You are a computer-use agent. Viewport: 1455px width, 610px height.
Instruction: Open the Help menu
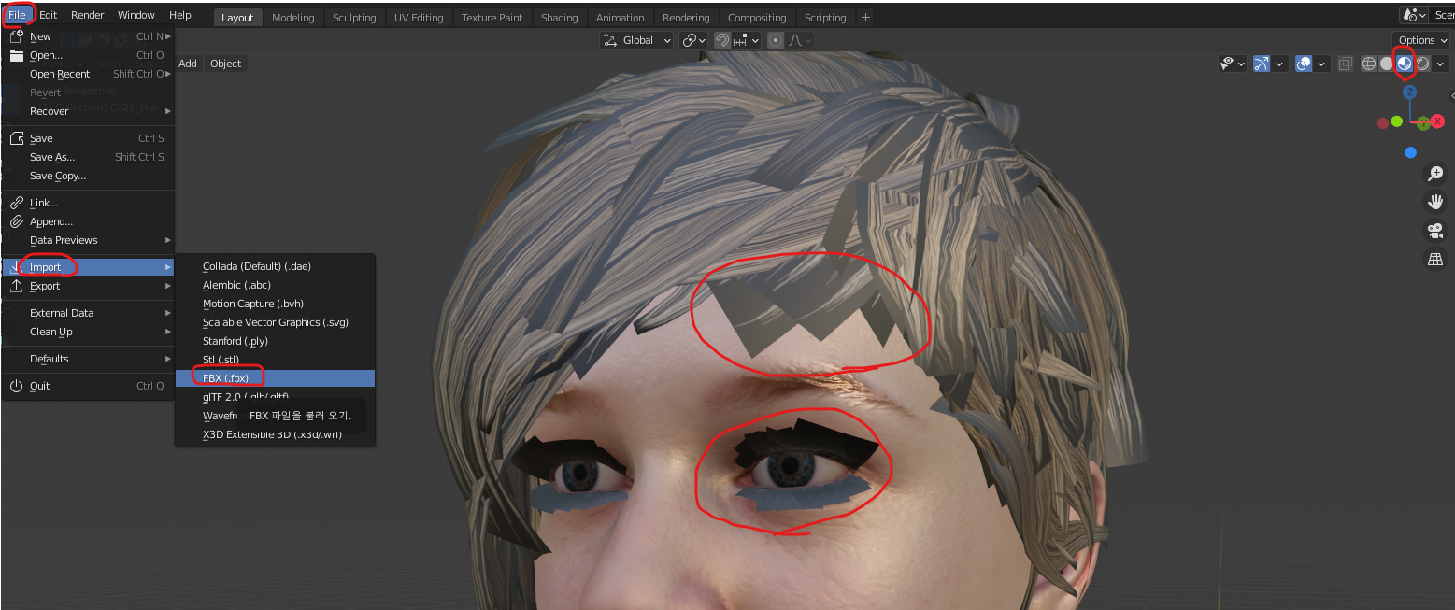coord(180,15)
